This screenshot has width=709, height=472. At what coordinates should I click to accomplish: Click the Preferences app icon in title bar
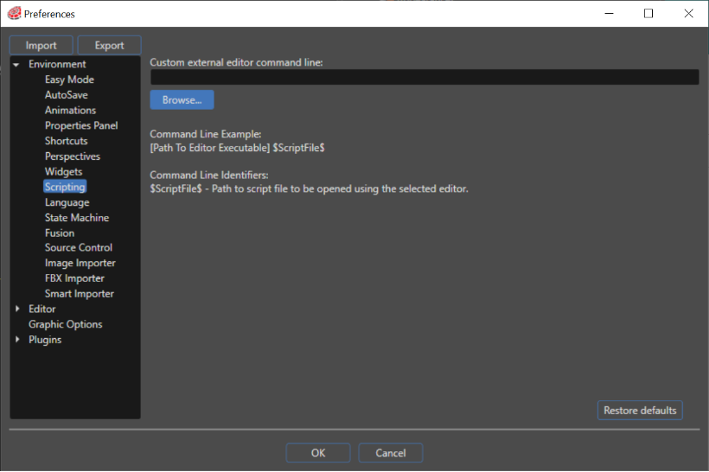pyautogui.click(x=14, y=14)
